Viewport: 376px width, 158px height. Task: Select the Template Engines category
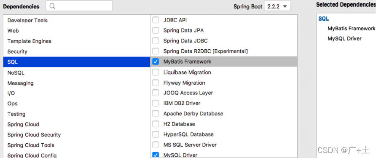pos(77,41)
